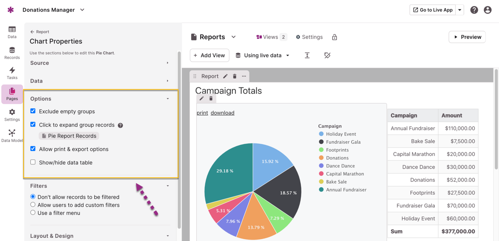This screenshot has height=241, width=499.
Task: Delete the Report view using trash icon
Action: [235, 76]
